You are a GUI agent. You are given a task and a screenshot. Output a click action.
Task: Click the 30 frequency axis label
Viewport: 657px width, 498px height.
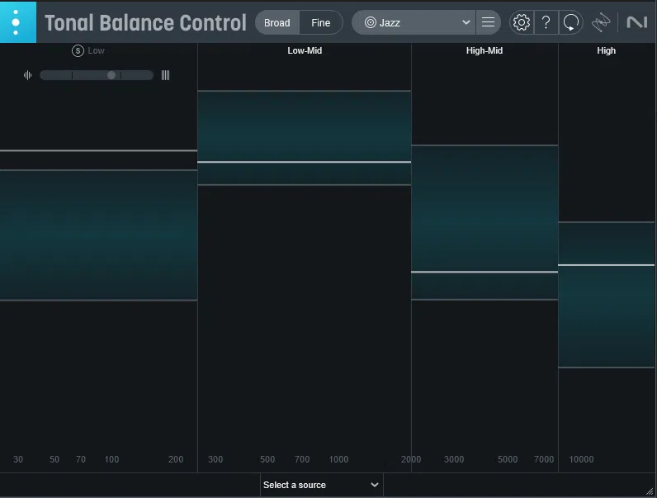pos(18,459)
